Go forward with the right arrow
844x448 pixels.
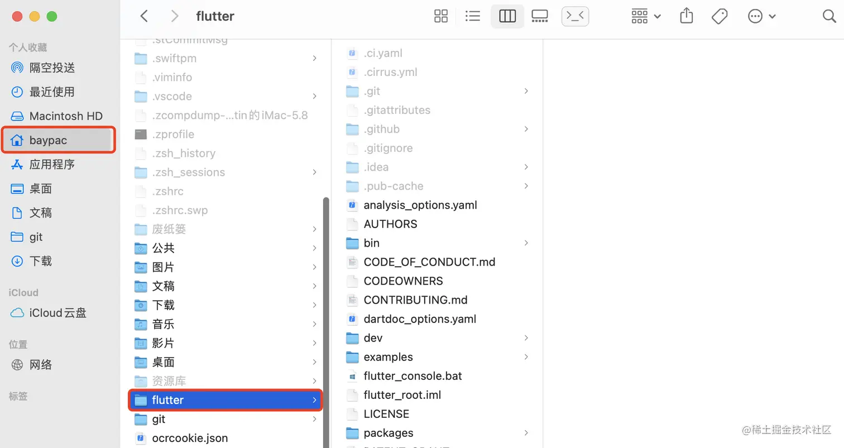coord(175,16)
